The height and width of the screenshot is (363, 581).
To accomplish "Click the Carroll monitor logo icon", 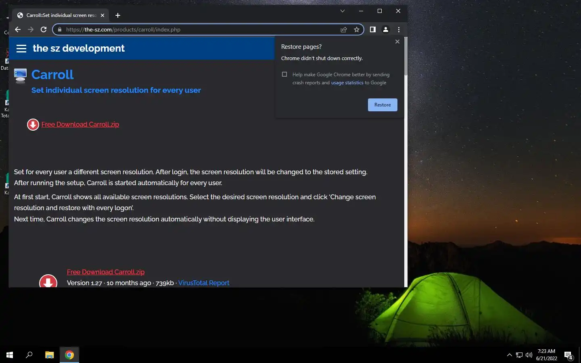I will coord(20,75).
